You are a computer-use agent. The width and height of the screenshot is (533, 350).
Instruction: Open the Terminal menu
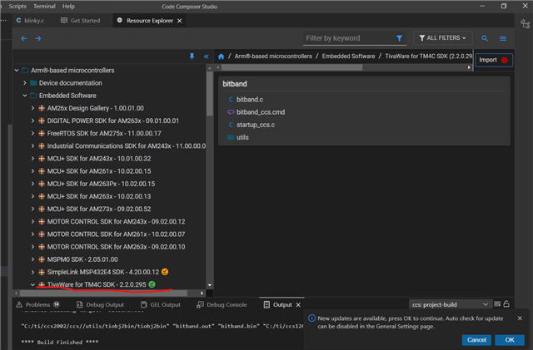click(x=44, y=6)
